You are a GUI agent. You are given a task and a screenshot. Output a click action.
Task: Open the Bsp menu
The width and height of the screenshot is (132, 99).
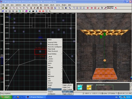tap(24, 5)
